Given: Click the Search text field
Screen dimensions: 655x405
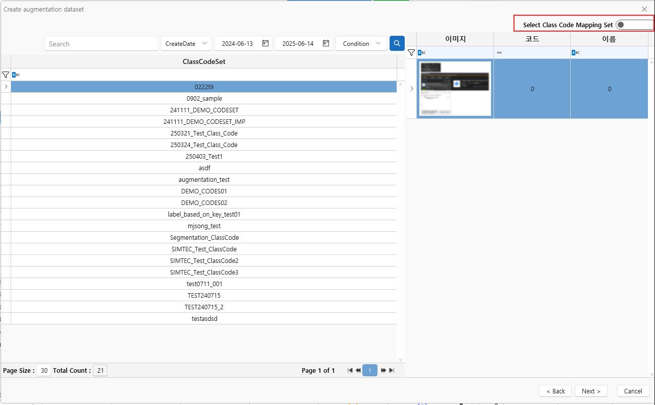Looking at the screenshot, I should pyautogui.click(x=101, y=44).
